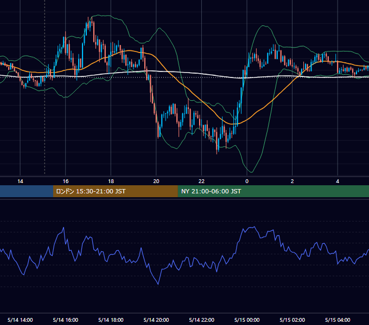Click the 5/14 16:00 time label
369x325 pixels.
click(x=66, y=320)
